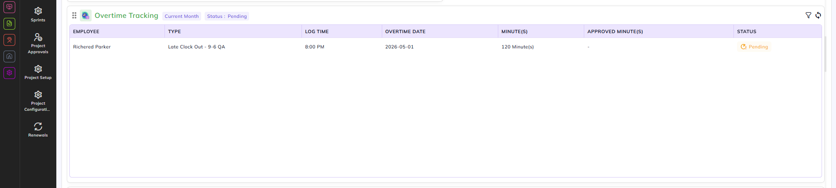
Task: Grab the Overtime Tracking widget drag handle
Action: [74, 15]
